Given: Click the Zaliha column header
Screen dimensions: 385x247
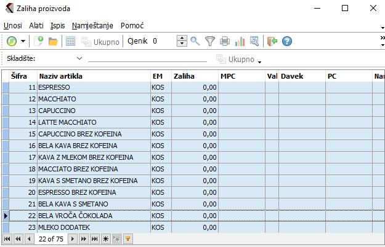Looking at the screenshot, I should pyautogui.click(x=194, y=76).
